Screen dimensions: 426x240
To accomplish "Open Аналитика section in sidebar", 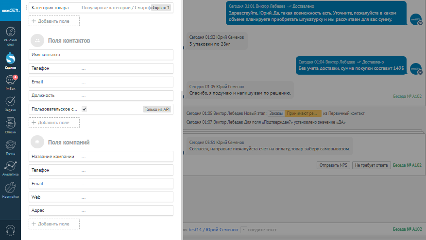I will 10,168.
